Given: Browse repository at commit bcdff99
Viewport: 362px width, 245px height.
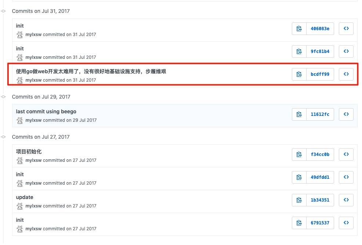Looking at the screenshot, I should pyautogui.click(x=346, y=74).
